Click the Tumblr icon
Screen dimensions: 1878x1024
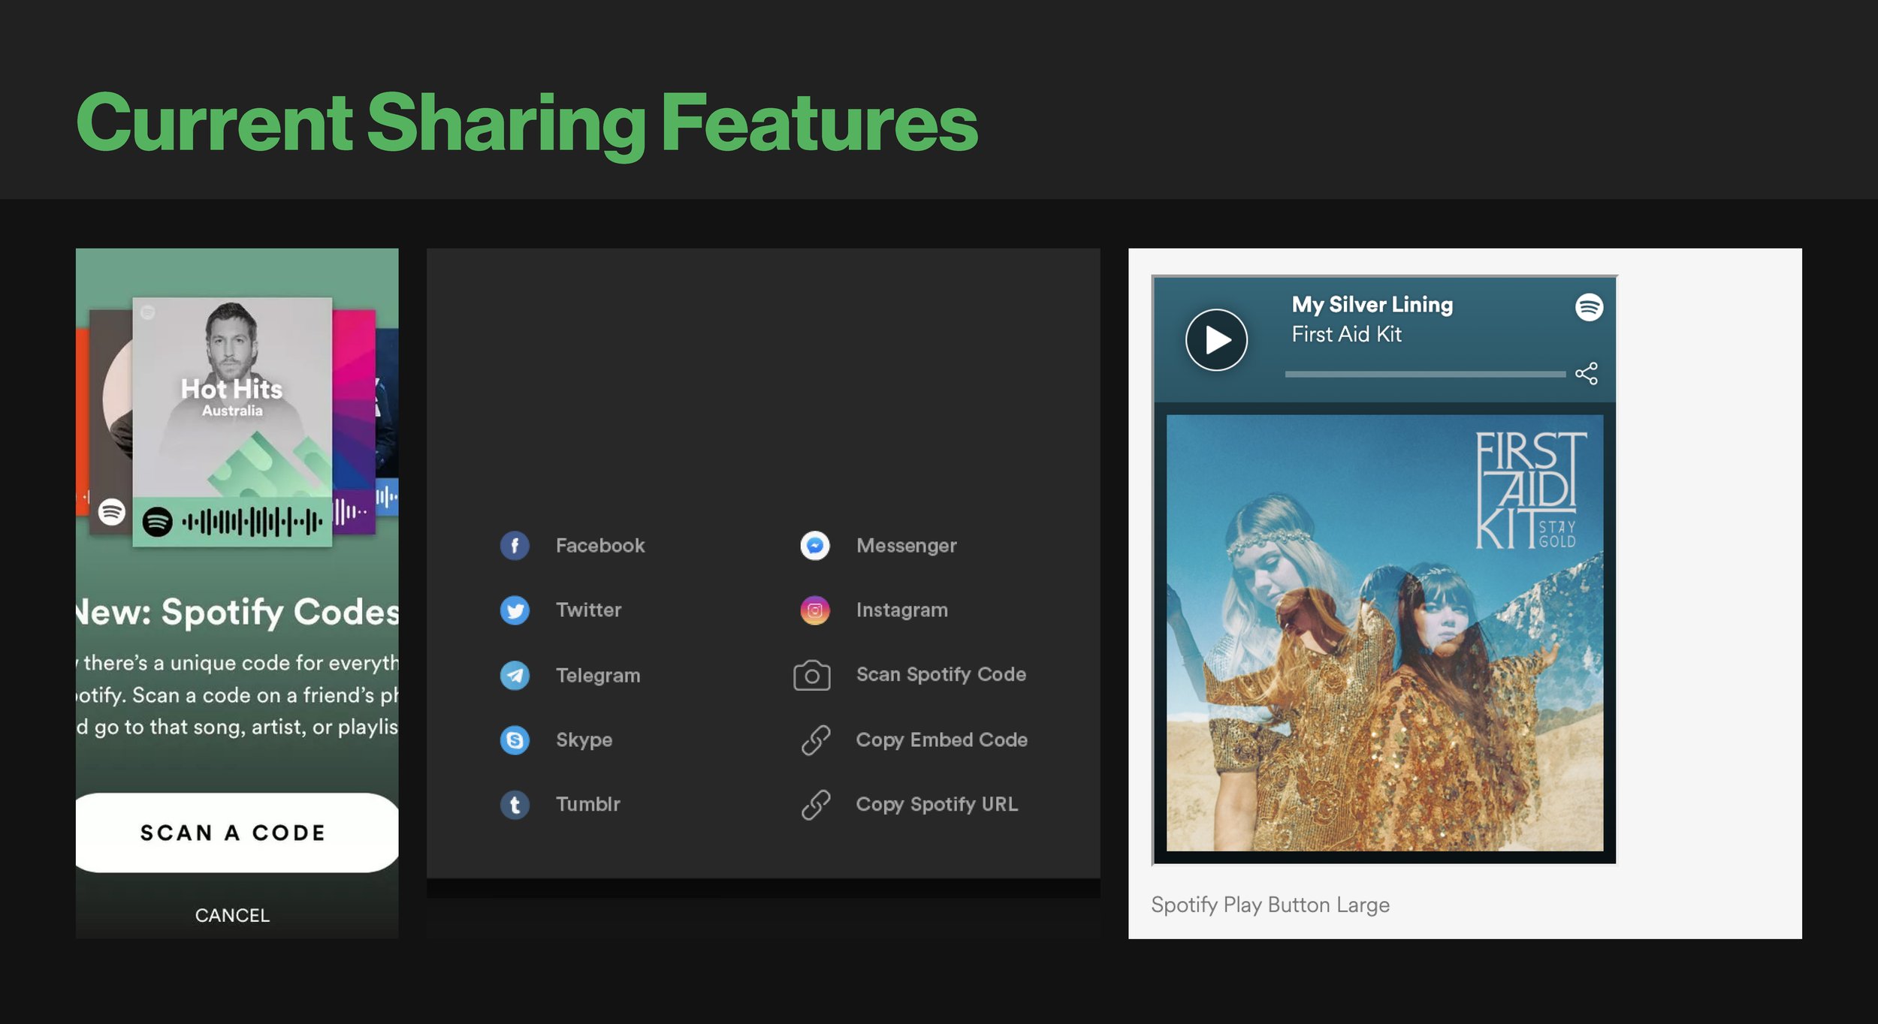tap(515, 805)
